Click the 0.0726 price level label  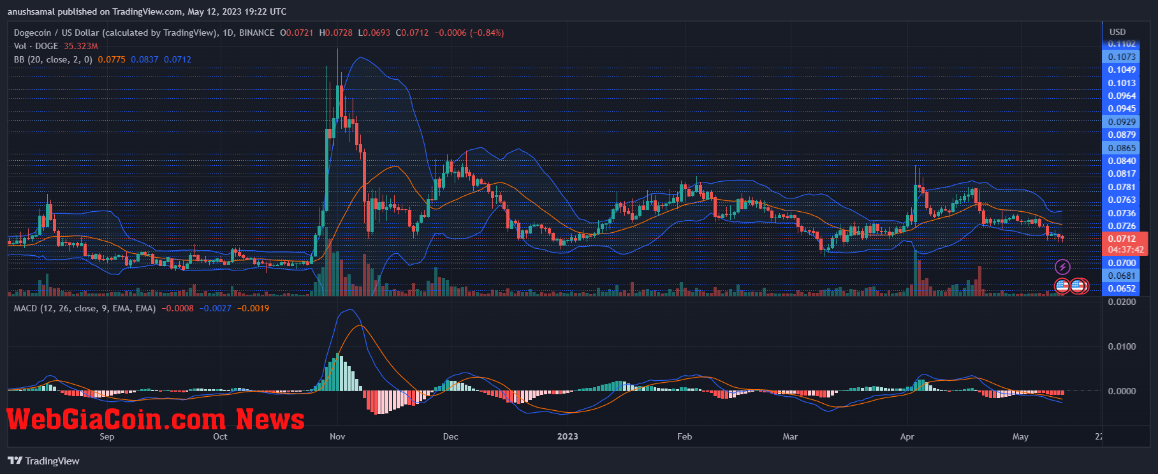coord(1121,226)
